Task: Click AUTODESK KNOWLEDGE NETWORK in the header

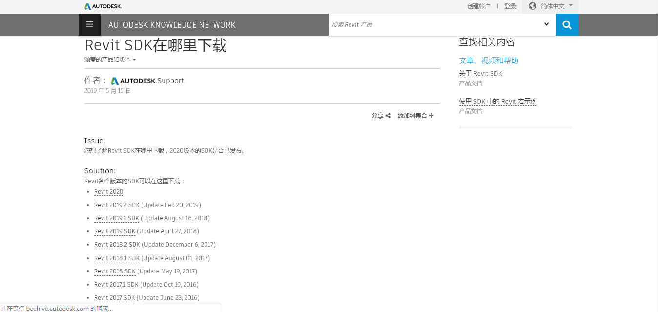Action: (x=172, y=24)
